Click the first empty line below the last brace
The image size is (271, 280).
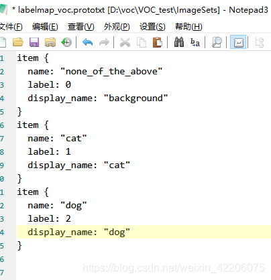point(143,259)
